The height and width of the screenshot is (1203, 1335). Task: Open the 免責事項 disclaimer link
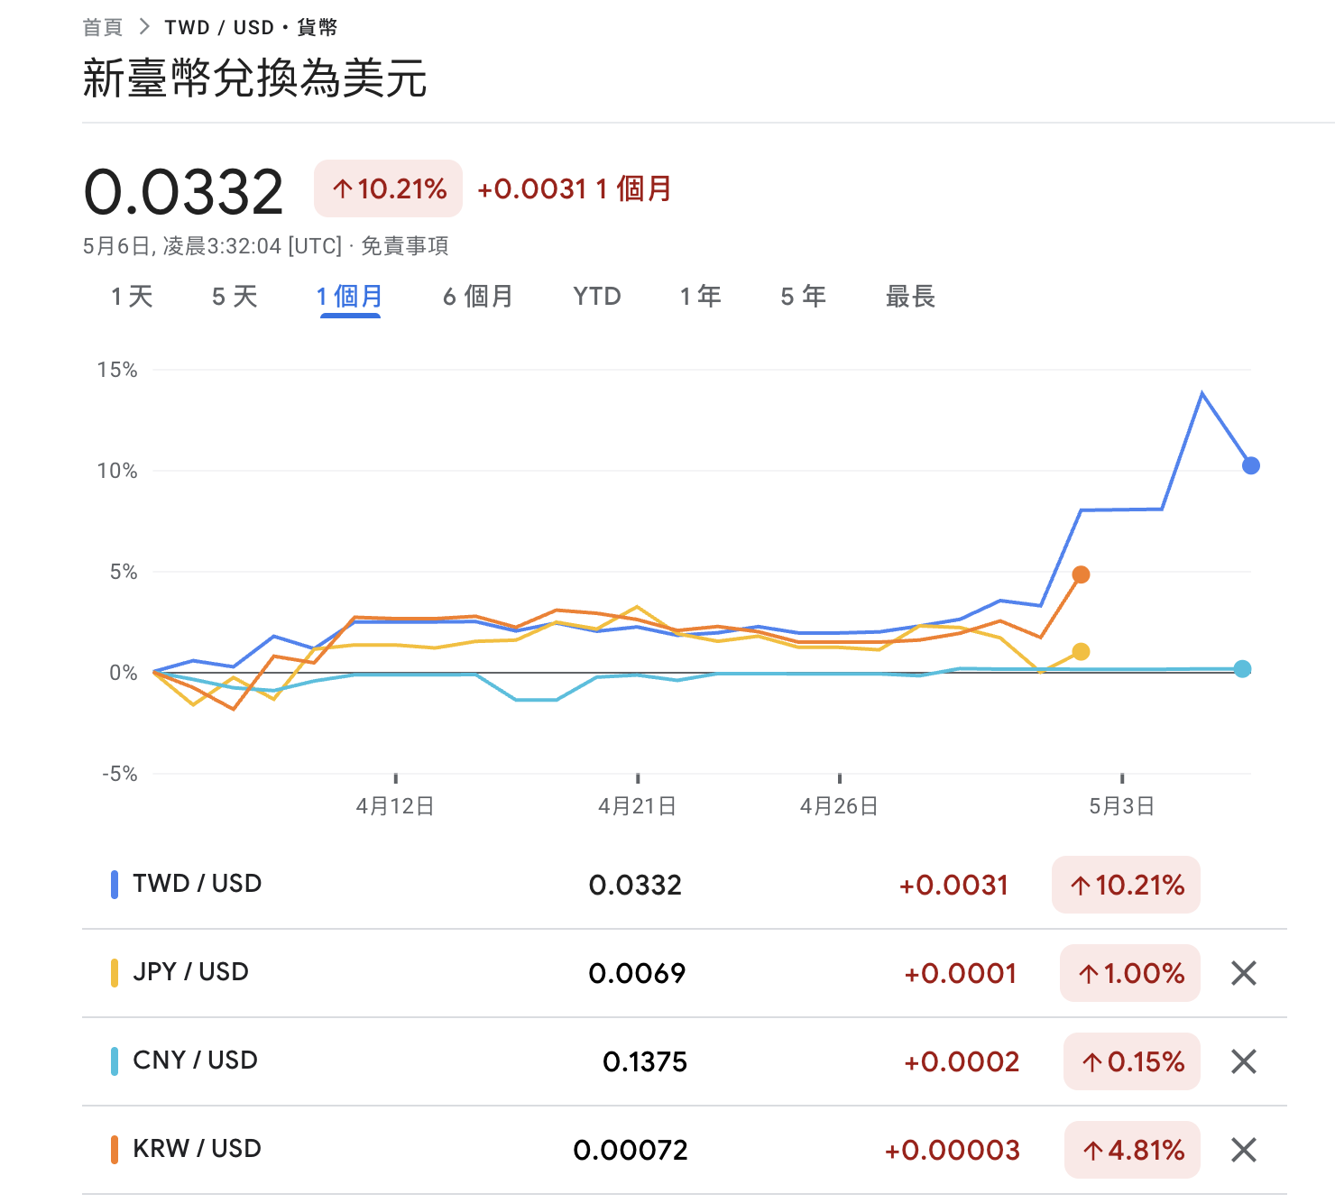(x=405, y=246)
